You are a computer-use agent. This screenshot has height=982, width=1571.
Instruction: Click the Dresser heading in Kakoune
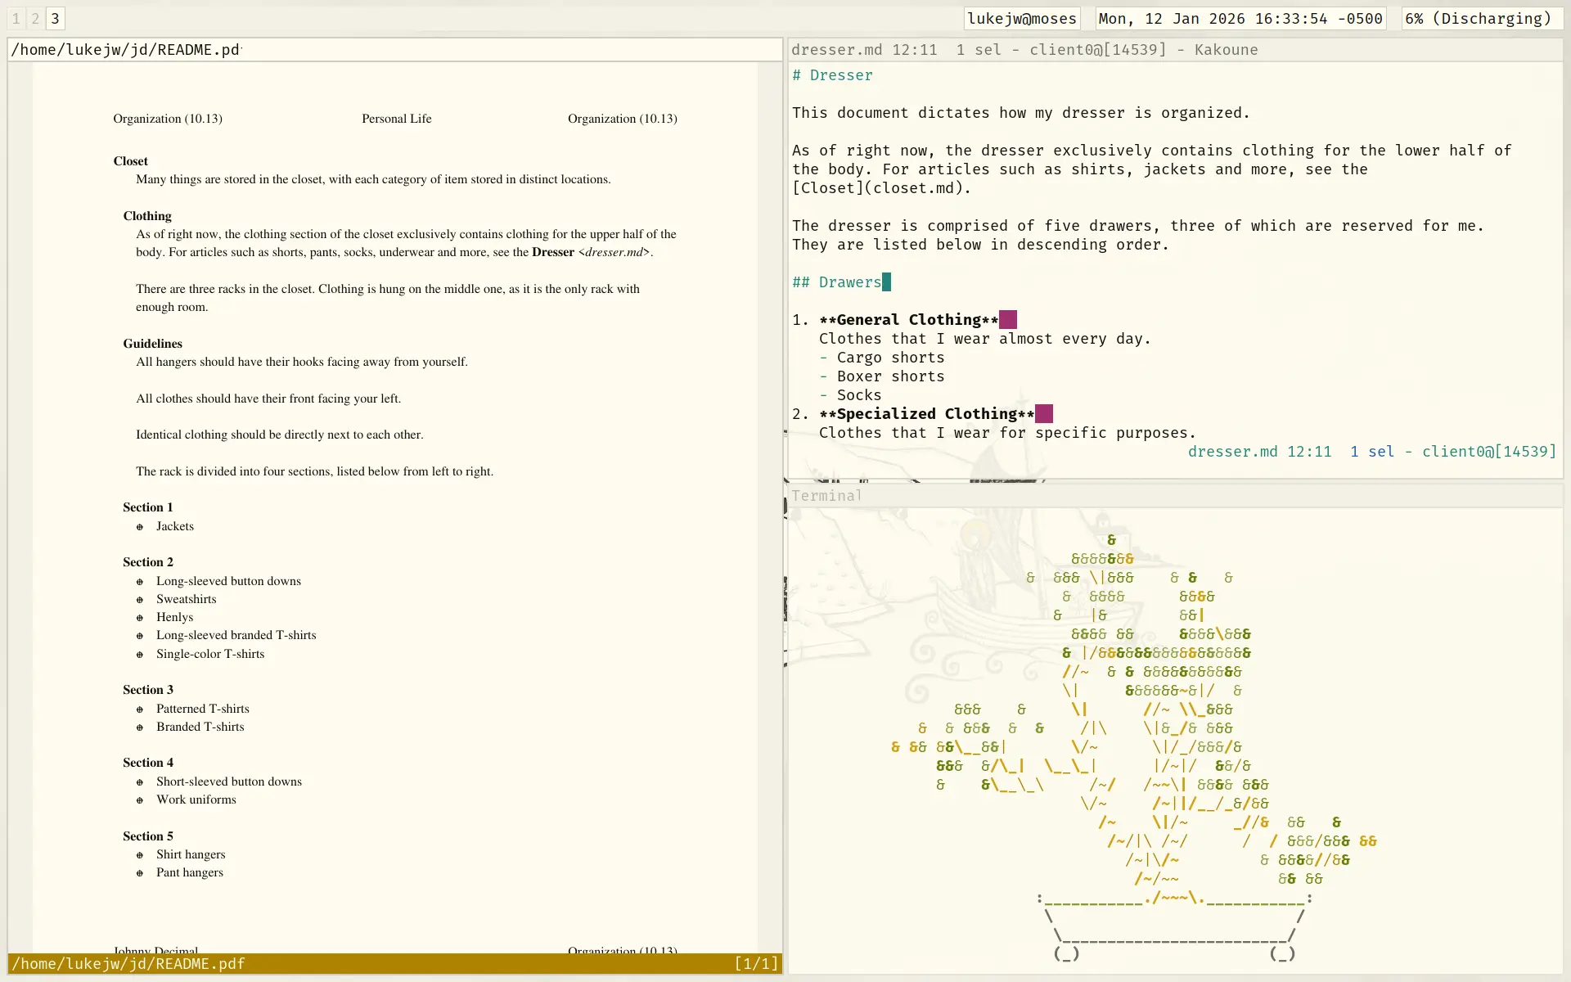pos(832,75)
